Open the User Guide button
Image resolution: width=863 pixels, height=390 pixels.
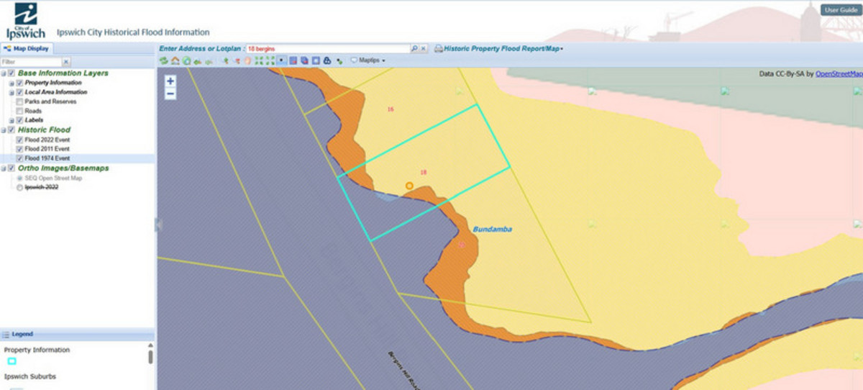tap(840, 10)
